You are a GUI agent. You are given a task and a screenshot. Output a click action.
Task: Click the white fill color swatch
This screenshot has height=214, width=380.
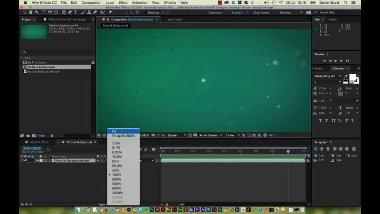(x=352, y=78)
